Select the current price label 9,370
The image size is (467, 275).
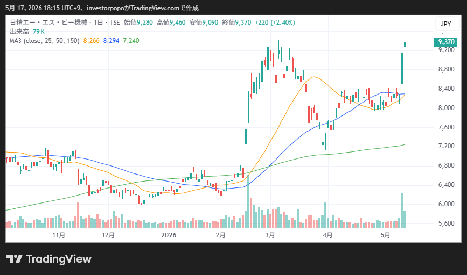pos(445,41)
